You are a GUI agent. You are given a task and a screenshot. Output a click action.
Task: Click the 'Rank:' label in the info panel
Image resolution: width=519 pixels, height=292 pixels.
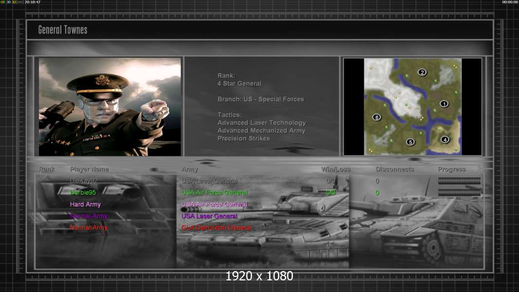[226, 76]
